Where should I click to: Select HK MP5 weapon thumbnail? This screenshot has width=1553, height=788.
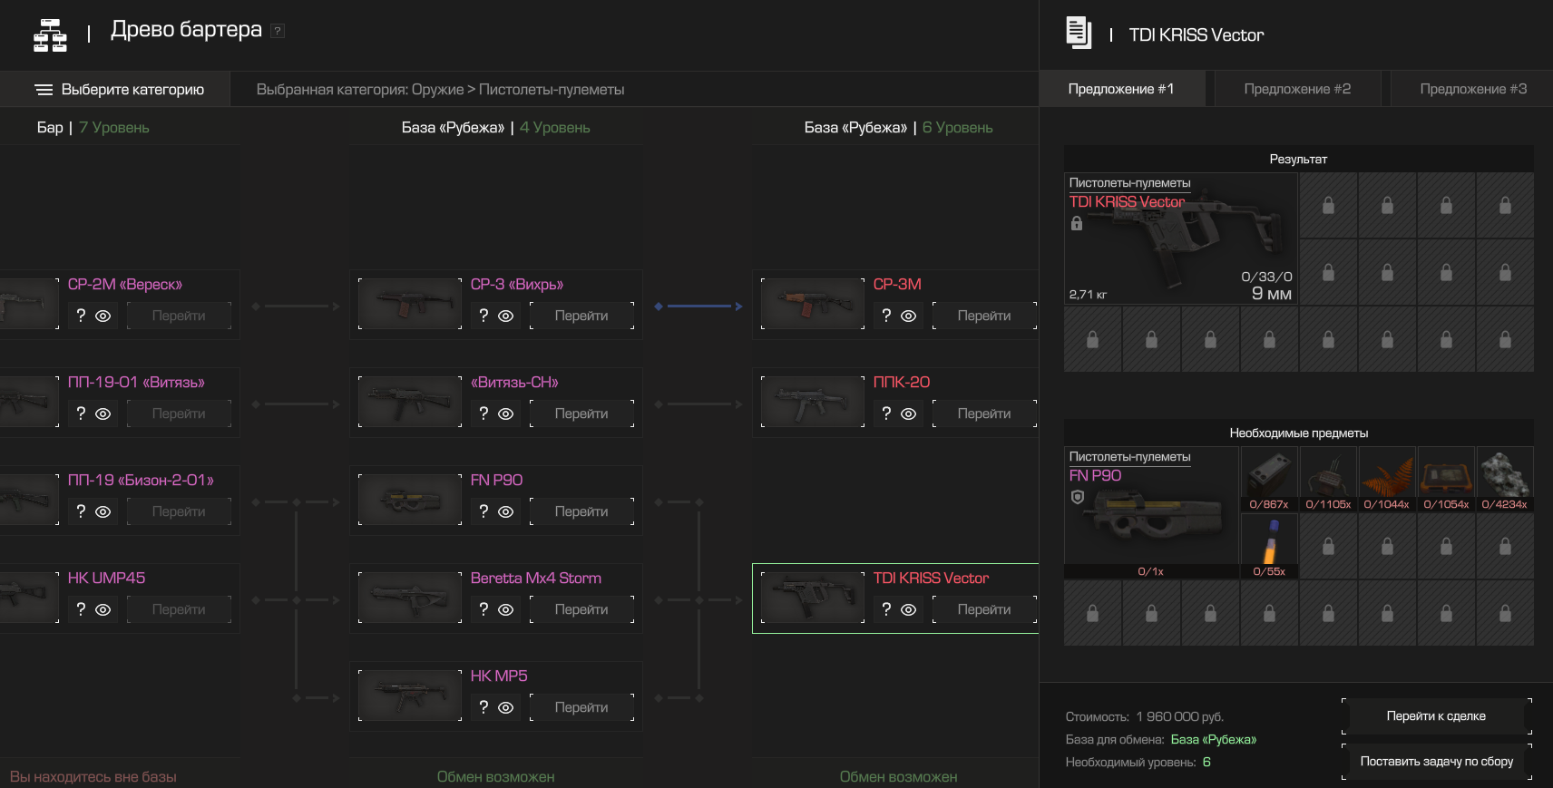coord(410,696)
